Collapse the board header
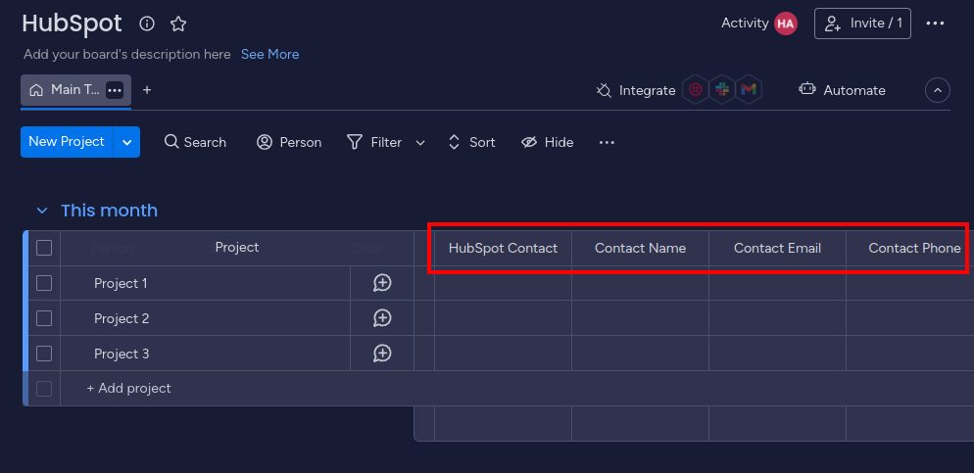This screenshot has height=473, width=974. (938, 91)
